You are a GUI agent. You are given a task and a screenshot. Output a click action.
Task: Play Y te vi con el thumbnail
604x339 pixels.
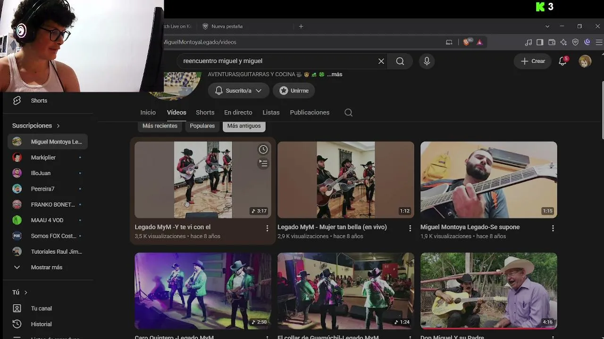(203, 180)
